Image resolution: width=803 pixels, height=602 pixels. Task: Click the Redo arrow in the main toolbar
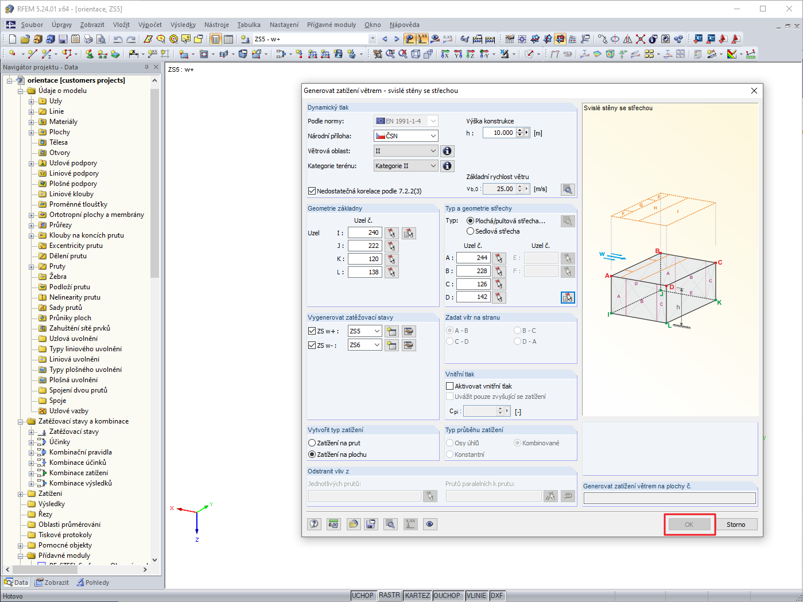131,39
